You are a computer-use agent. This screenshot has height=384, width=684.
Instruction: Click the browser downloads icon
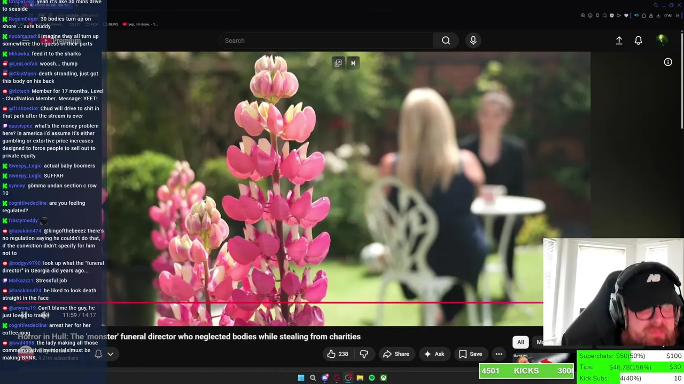coord(658,15)
